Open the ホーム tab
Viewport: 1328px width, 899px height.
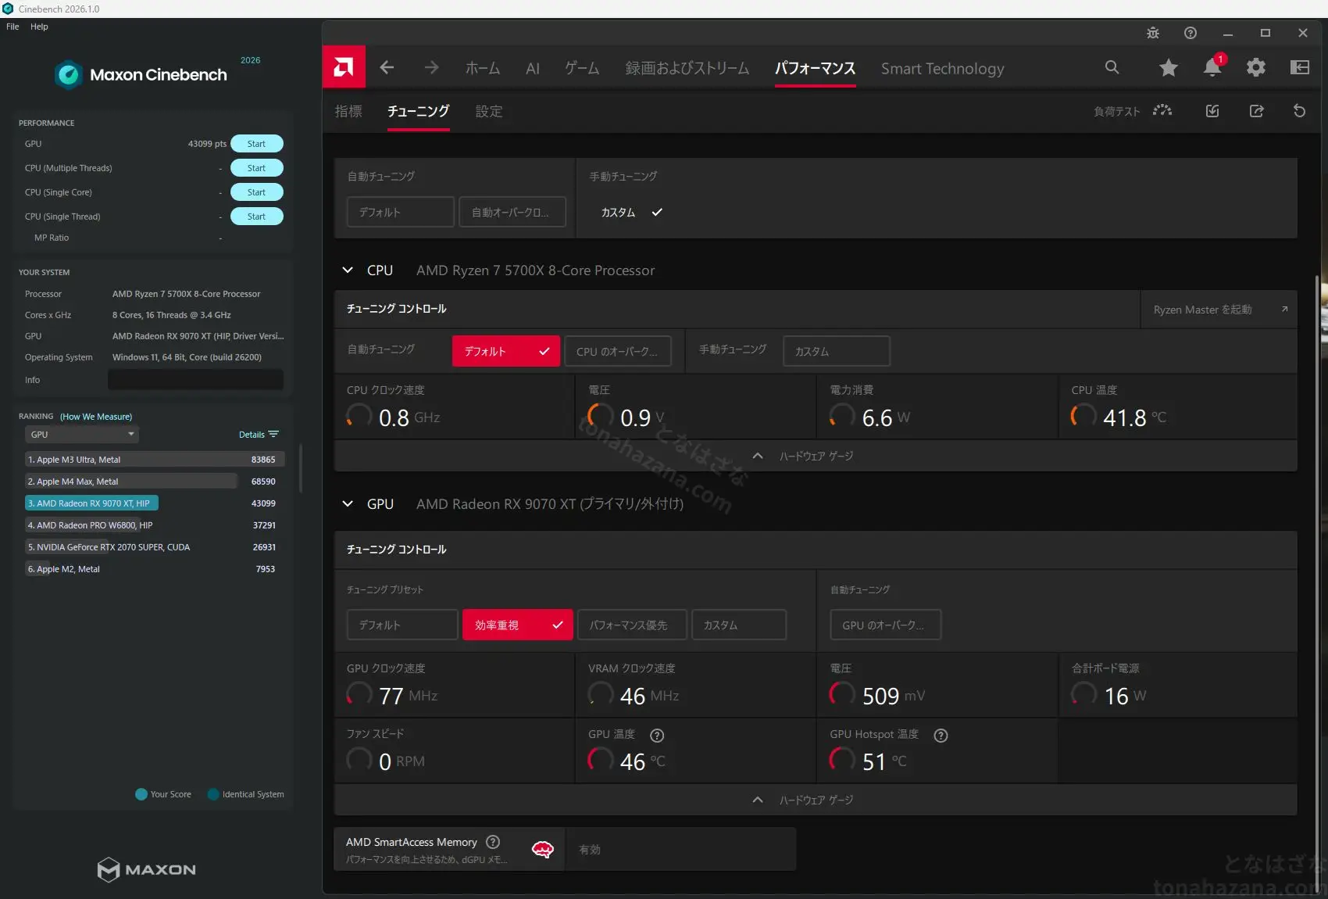(483, 68)
